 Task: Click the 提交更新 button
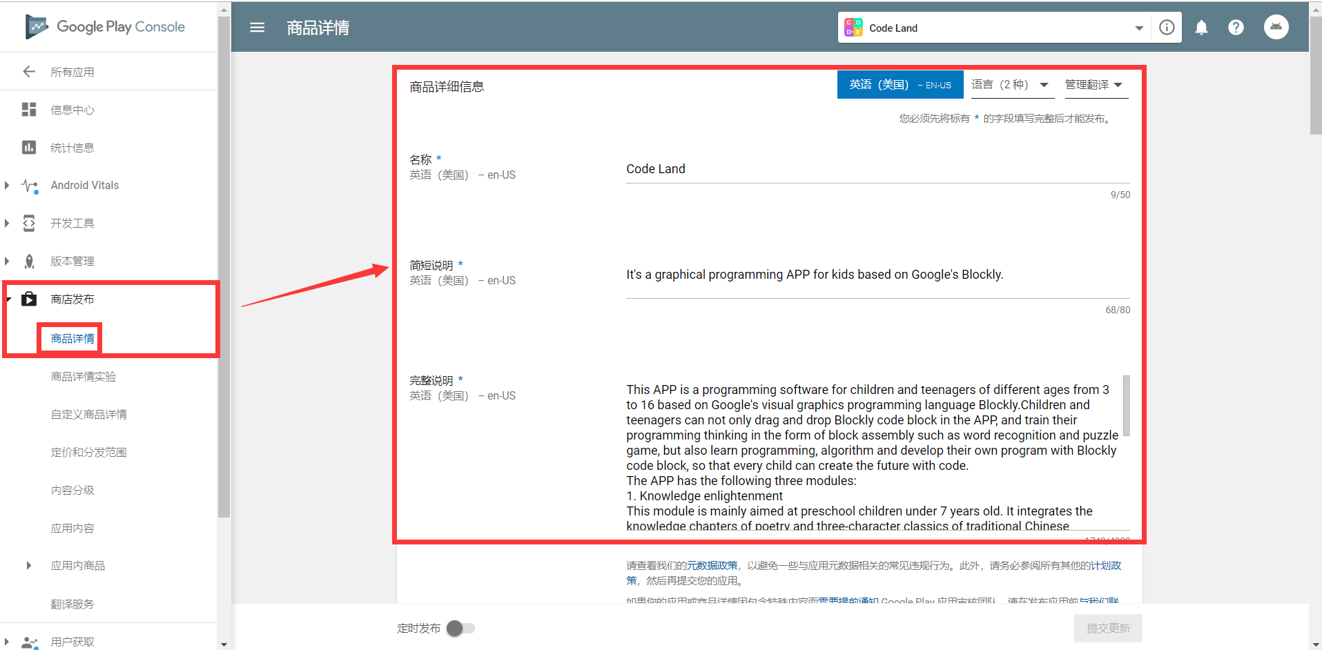(1108, 629)
